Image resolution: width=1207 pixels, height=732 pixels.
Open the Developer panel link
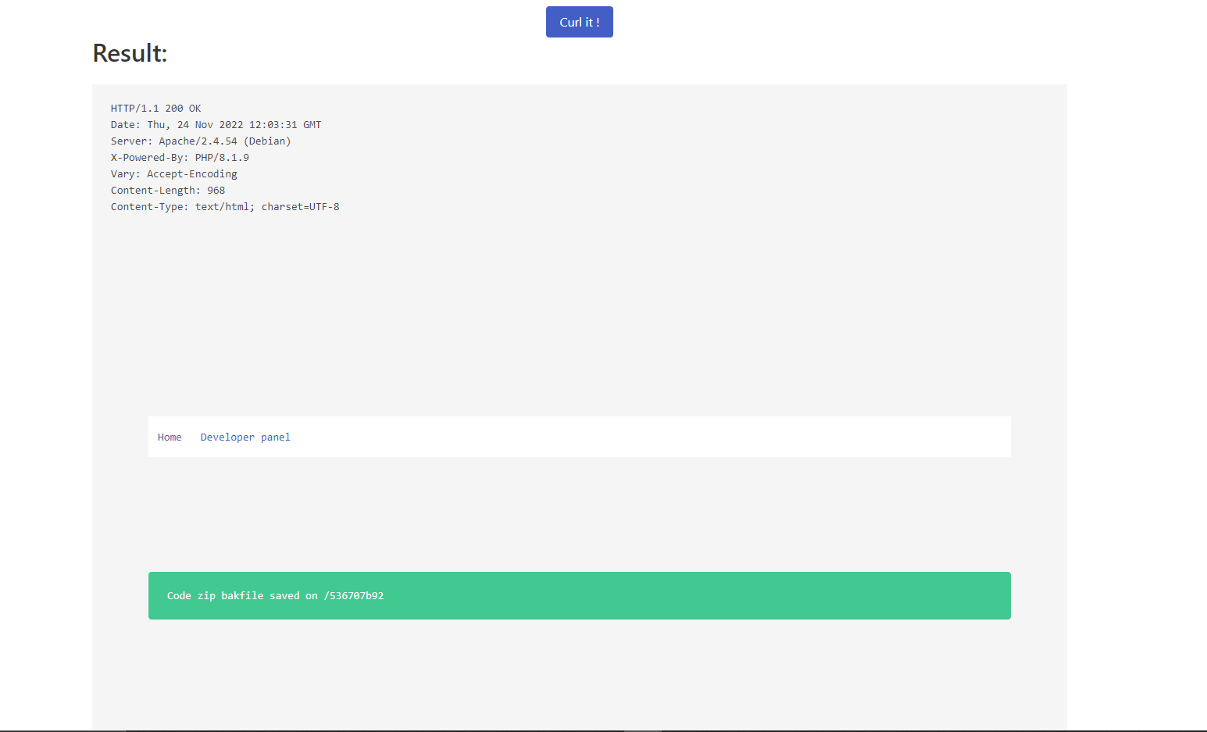[x=245, y=437]
